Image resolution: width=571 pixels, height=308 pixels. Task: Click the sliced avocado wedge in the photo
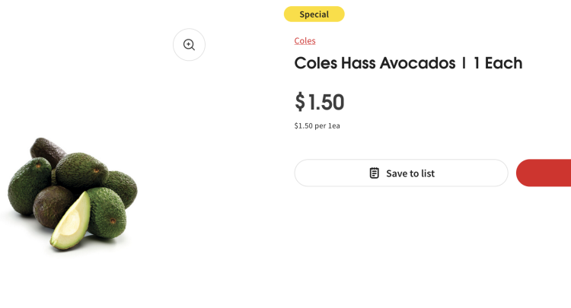click(x=72, y=222)
